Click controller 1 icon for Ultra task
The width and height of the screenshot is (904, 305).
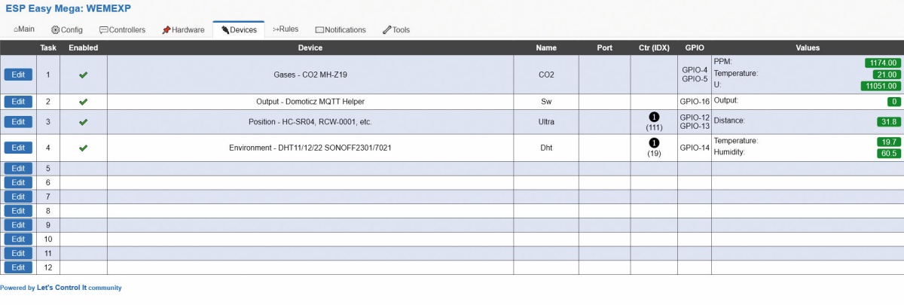tap(653, 117)
